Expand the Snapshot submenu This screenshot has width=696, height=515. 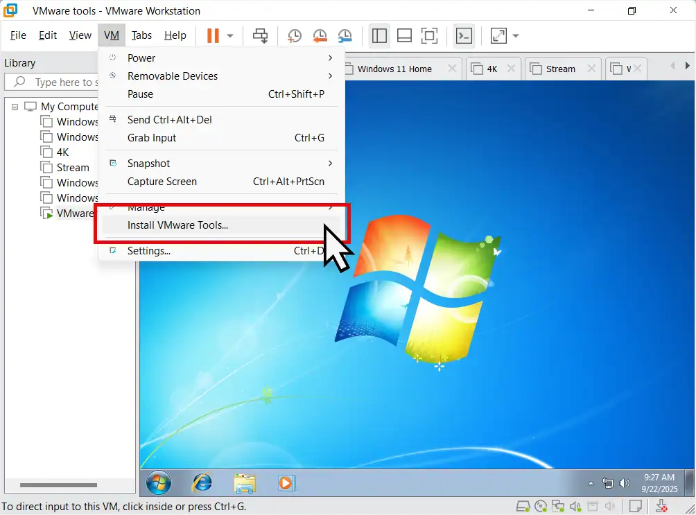(221, 164)
